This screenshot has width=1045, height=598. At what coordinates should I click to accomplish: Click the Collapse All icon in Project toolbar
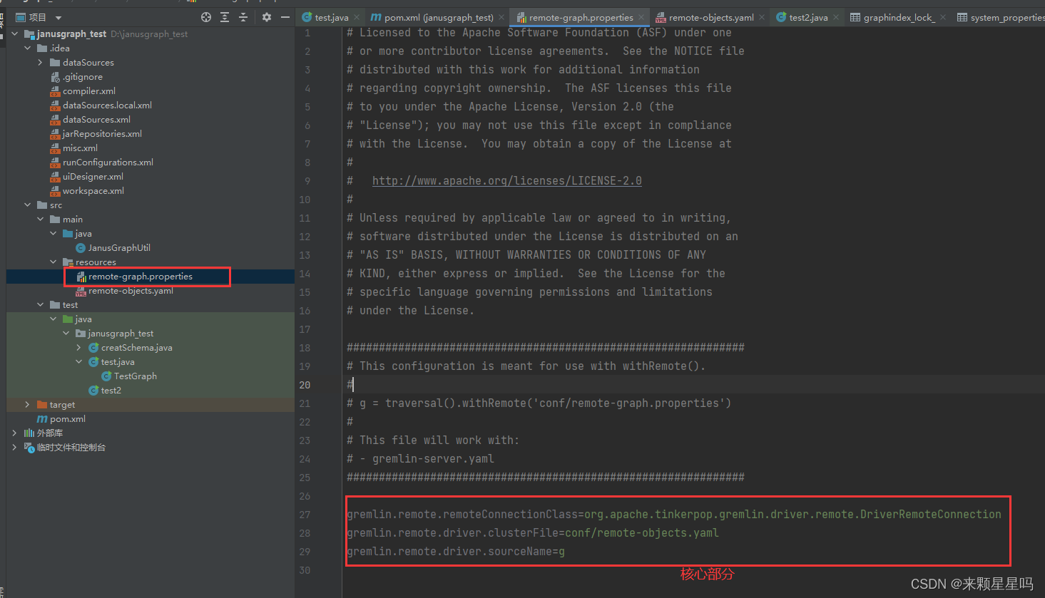click(243, 16)
